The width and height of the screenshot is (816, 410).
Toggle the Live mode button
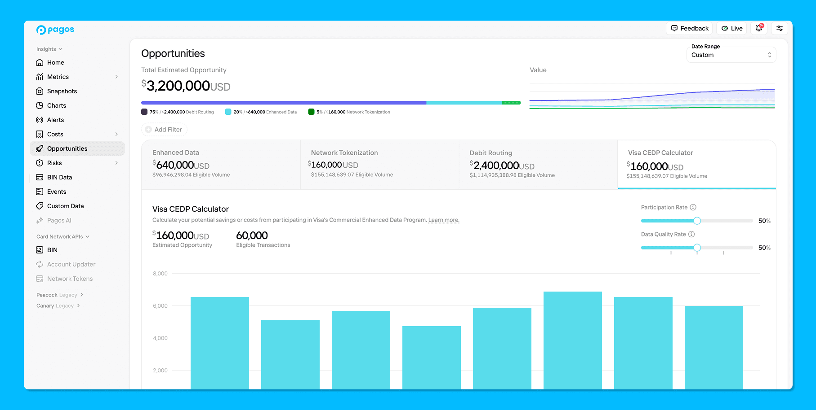[731, 28]
